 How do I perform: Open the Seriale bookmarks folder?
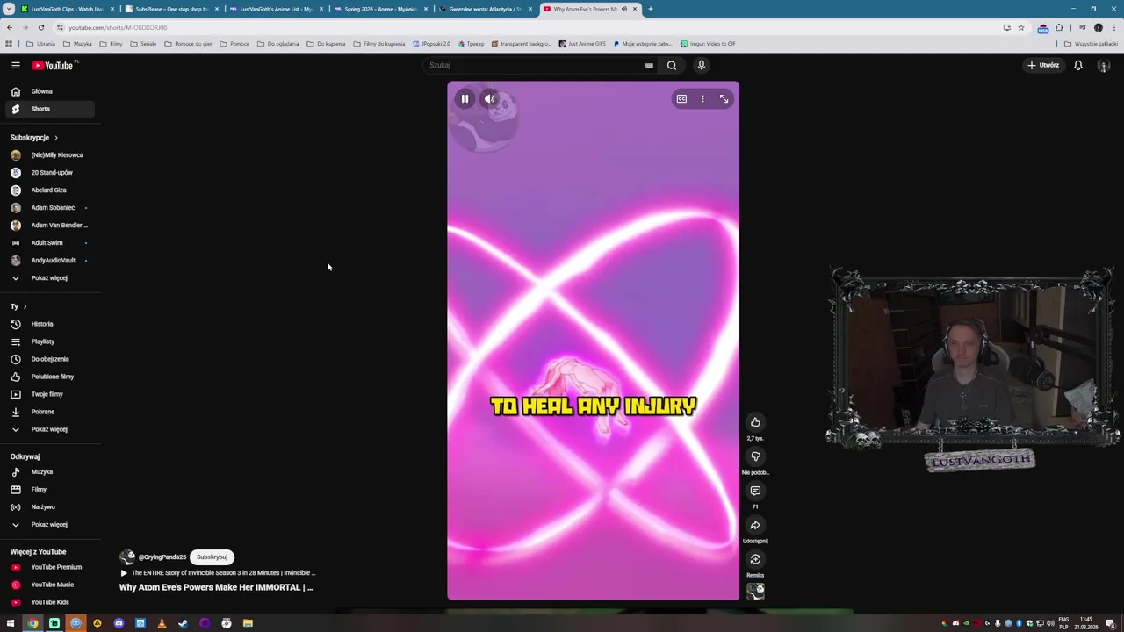coord(143,44)
